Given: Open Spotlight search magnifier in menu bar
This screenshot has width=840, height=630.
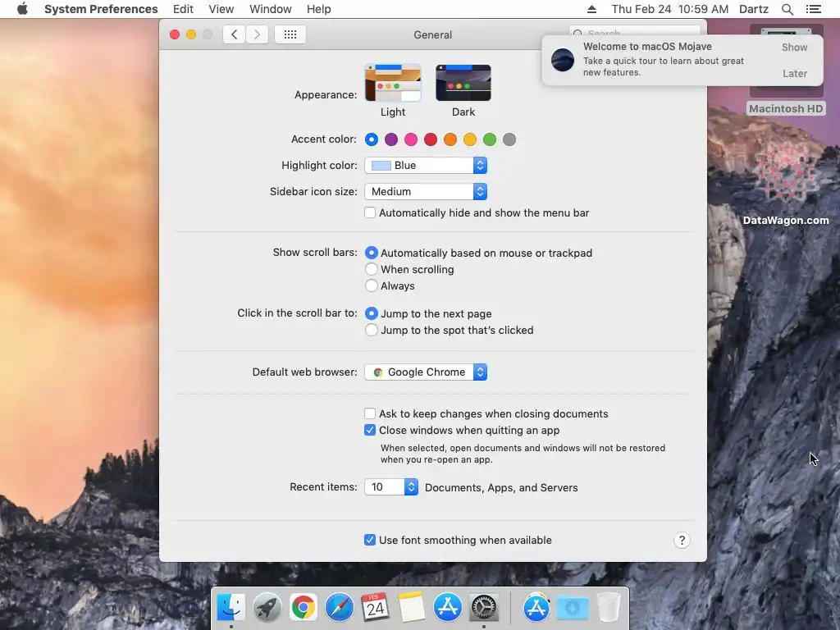Looking at the screenshot, I should pyautogui.click(x=787, y=9).
